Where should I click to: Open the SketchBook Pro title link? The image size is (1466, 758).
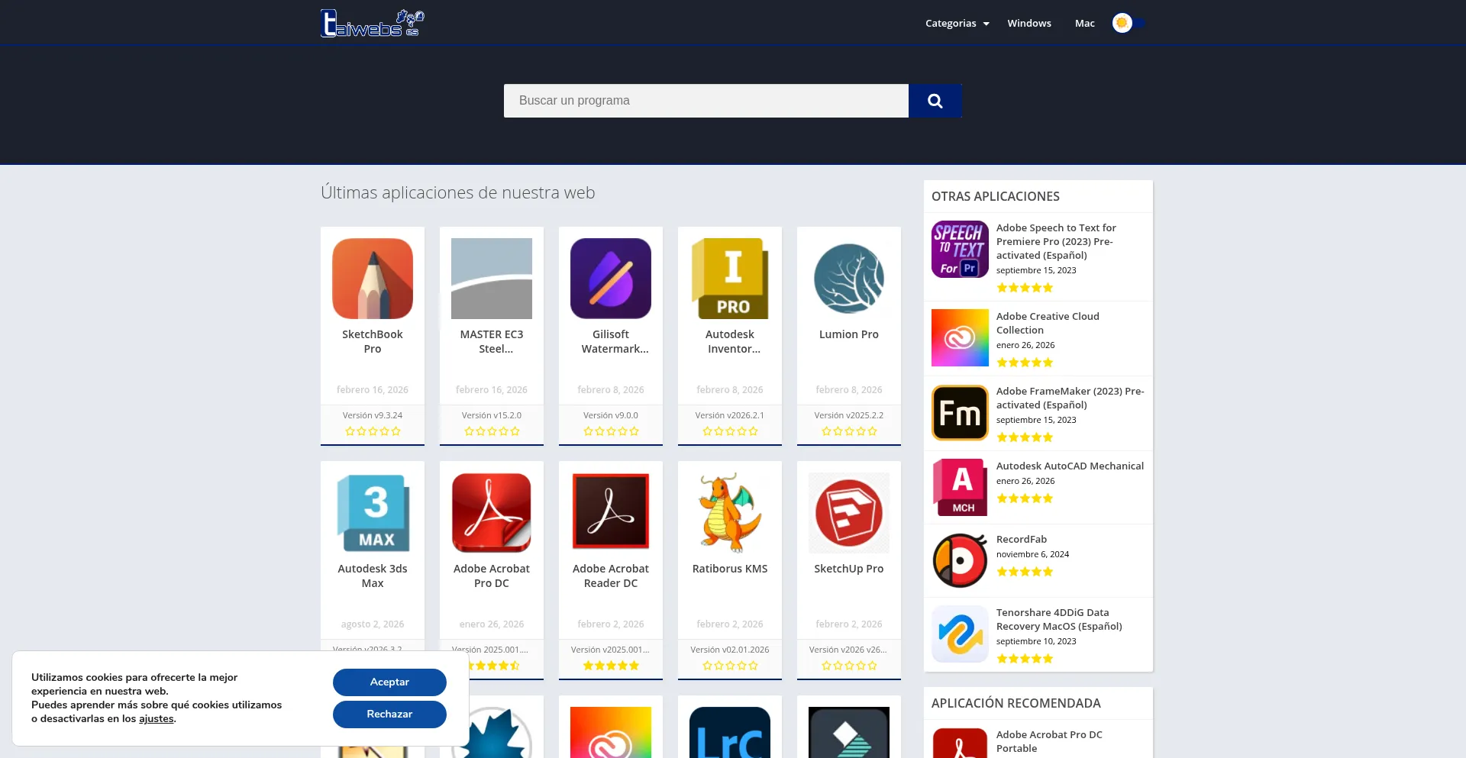point(373,342)
